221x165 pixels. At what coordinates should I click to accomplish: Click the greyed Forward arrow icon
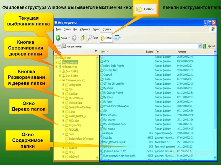74,38
